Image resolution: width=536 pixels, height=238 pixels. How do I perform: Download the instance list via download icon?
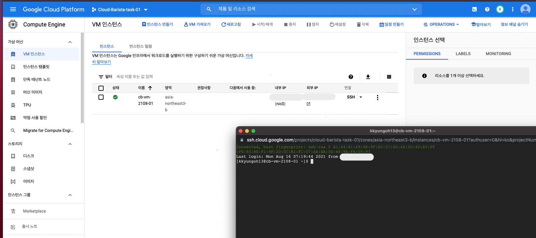tap(368, 77)
